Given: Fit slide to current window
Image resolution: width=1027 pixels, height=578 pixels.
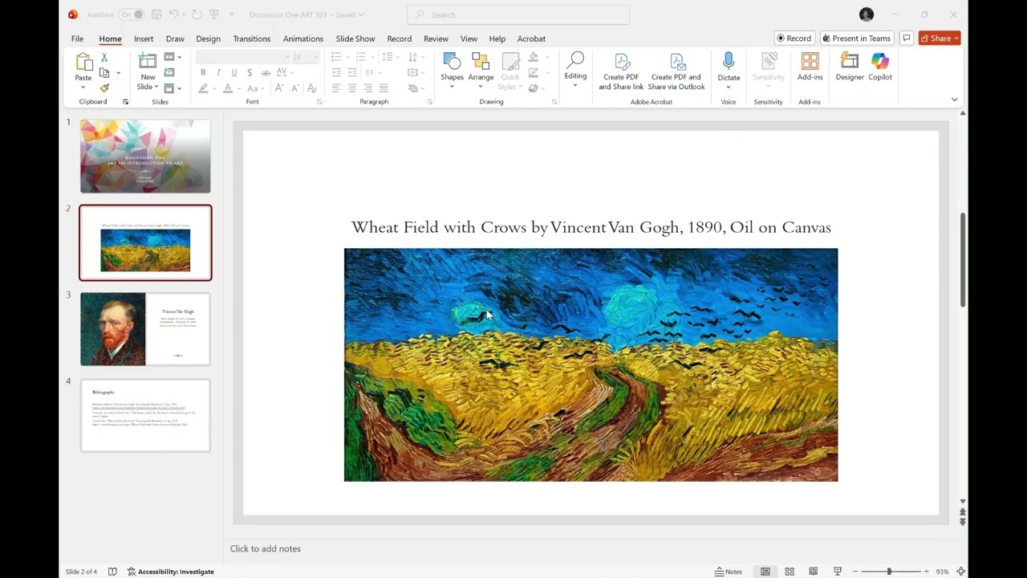Looking at the screenshot, I should pyautogui.click(x=960, y=572).
